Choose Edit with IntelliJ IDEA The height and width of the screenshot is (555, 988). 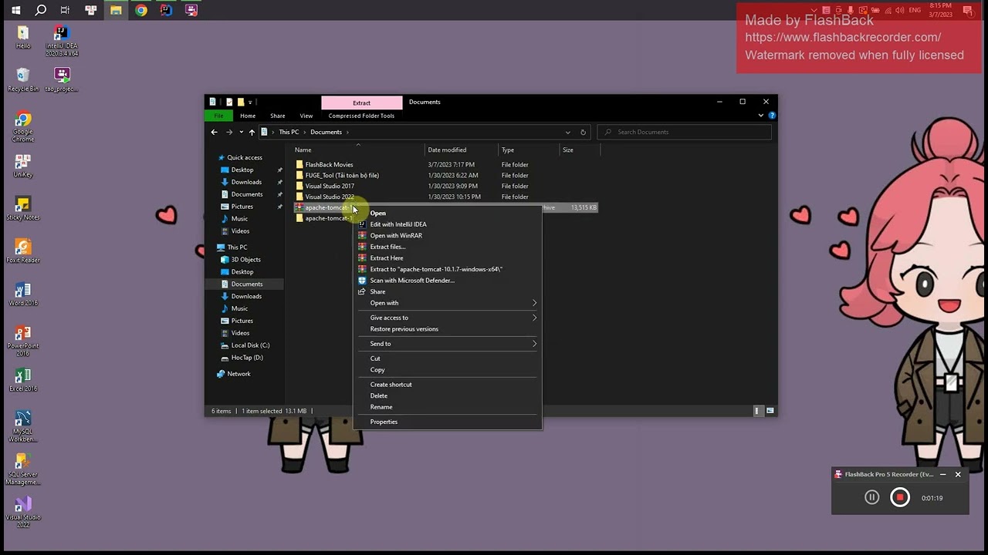tap(448, 224)
